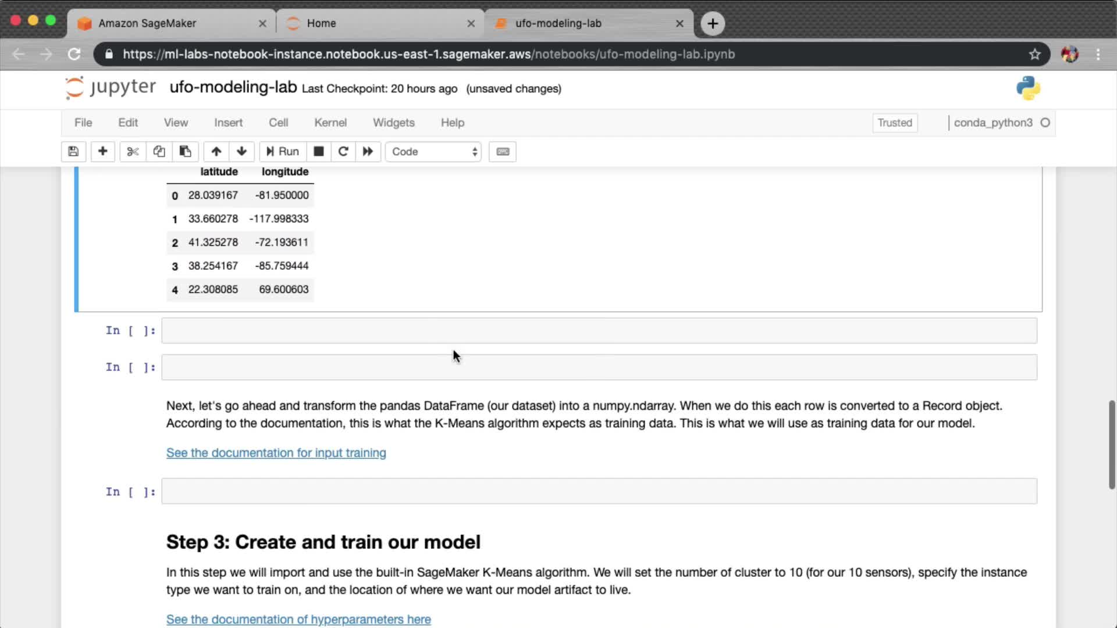1117x628 pixels.
Task: Copy selected cells icon
Action: 159,152
